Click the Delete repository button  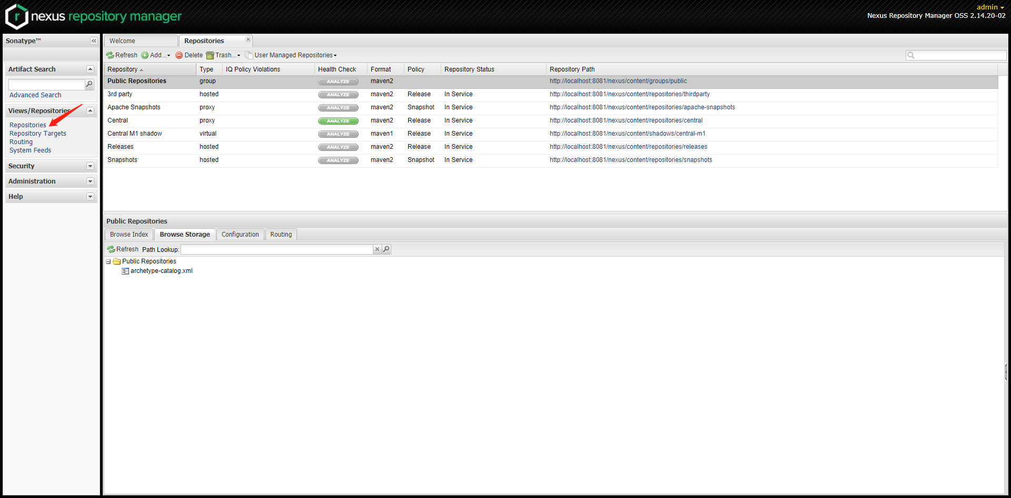(x=189, y=55)
